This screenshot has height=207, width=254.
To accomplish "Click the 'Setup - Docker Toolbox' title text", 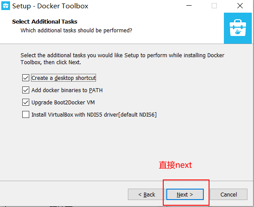I will [50, 6].
